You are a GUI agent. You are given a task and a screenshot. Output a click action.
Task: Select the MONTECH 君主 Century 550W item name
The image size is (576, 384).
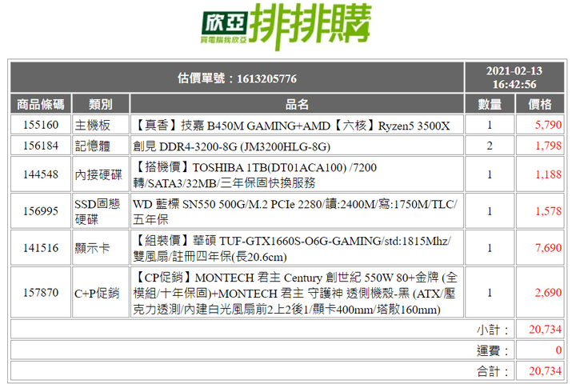tap(297, 292)
